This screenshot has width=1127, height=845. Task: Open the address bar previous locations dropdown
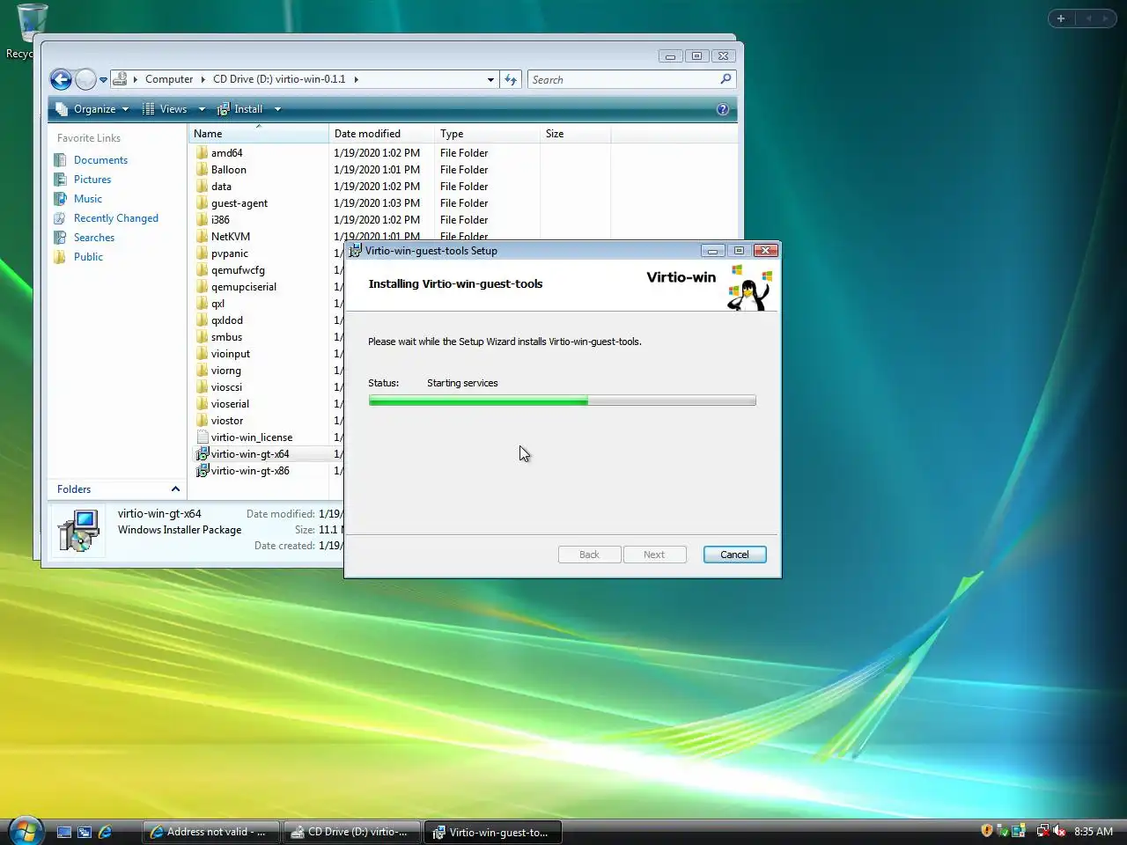point(490,79)
